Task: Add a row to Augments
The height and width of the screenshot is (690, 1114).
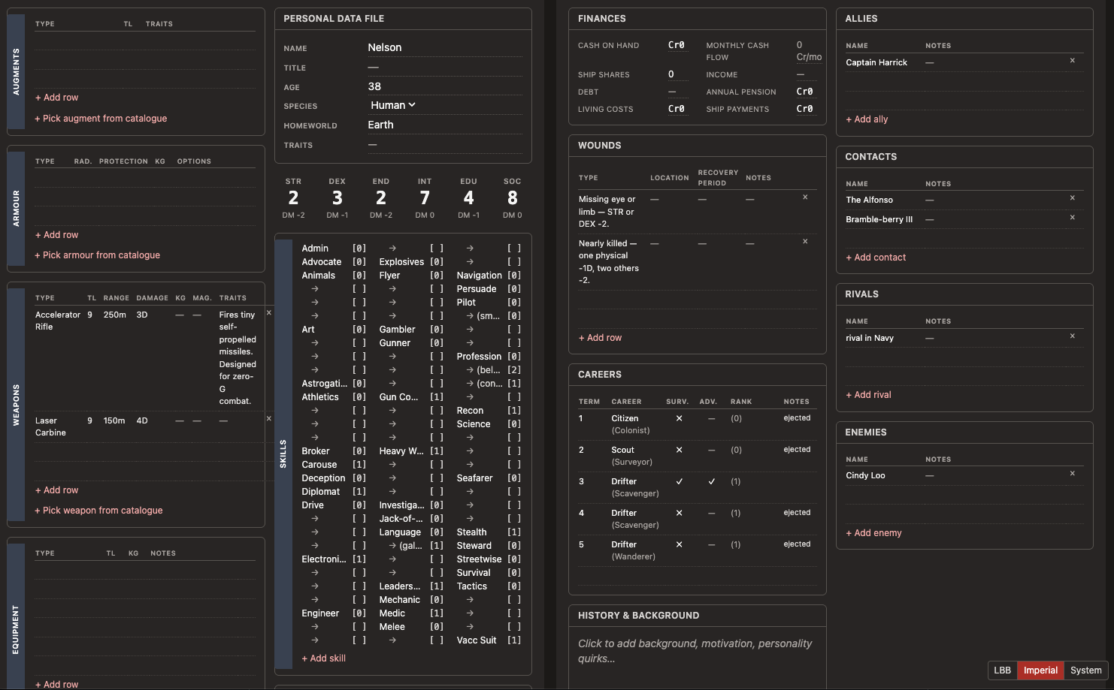Action: [56, 98]
